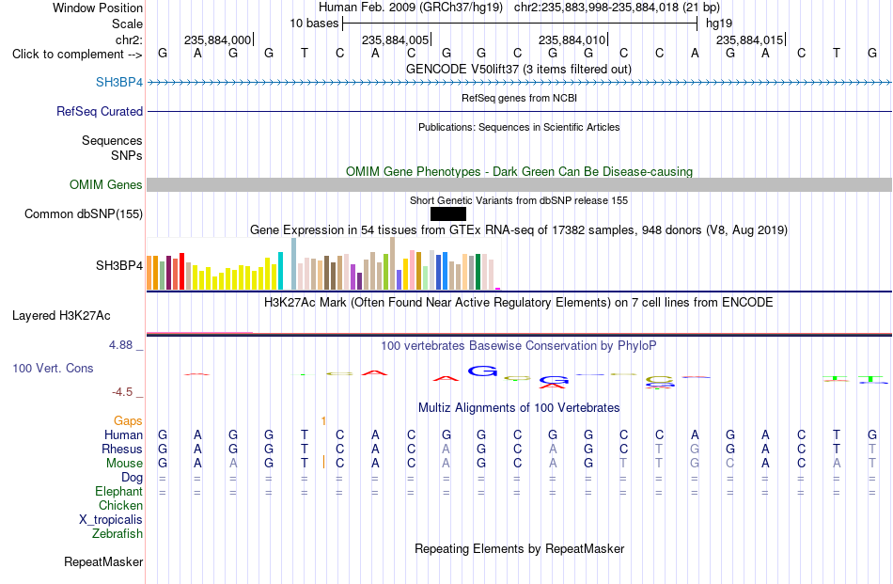This screenshot has height=584, width=893.
Task: Click the Mouse alignment row label
Action: tap(125, 464)
